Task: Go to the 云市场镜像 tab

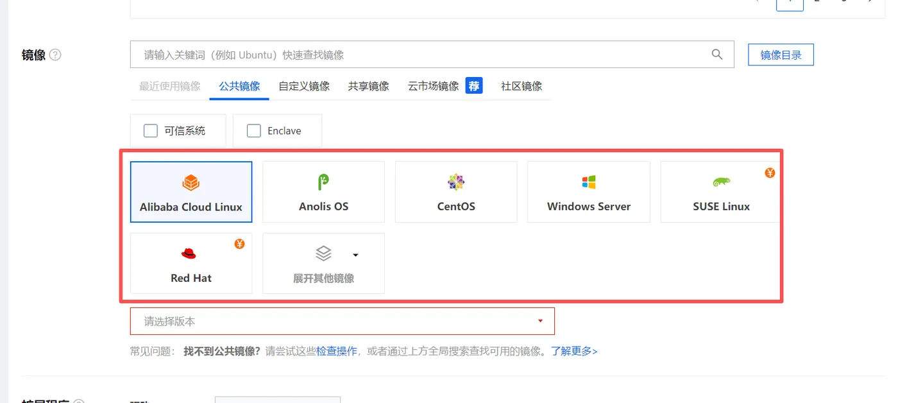Action: (x=434, y=86)
